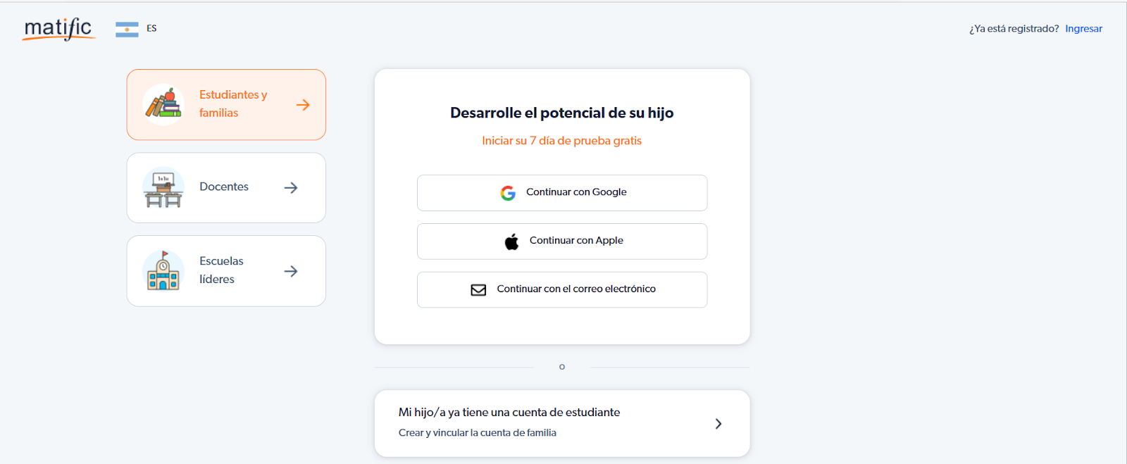Click the orange arrow beside Estudiantes y familias
1127x464 pixels.
tap(303, 105)
